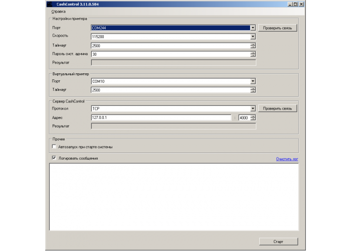Click the server Проверить связь button
Screen dimensions: 351x251
[278, 108]
